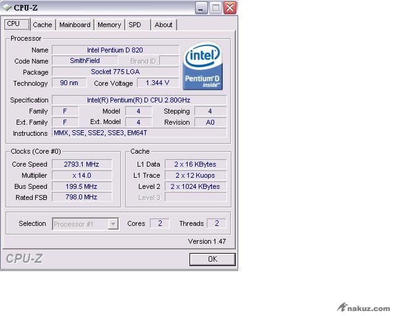Click the Bus Speed 199.5 MHz value
The width and height of the screenshot is (395, 316).
click(81, 186)
